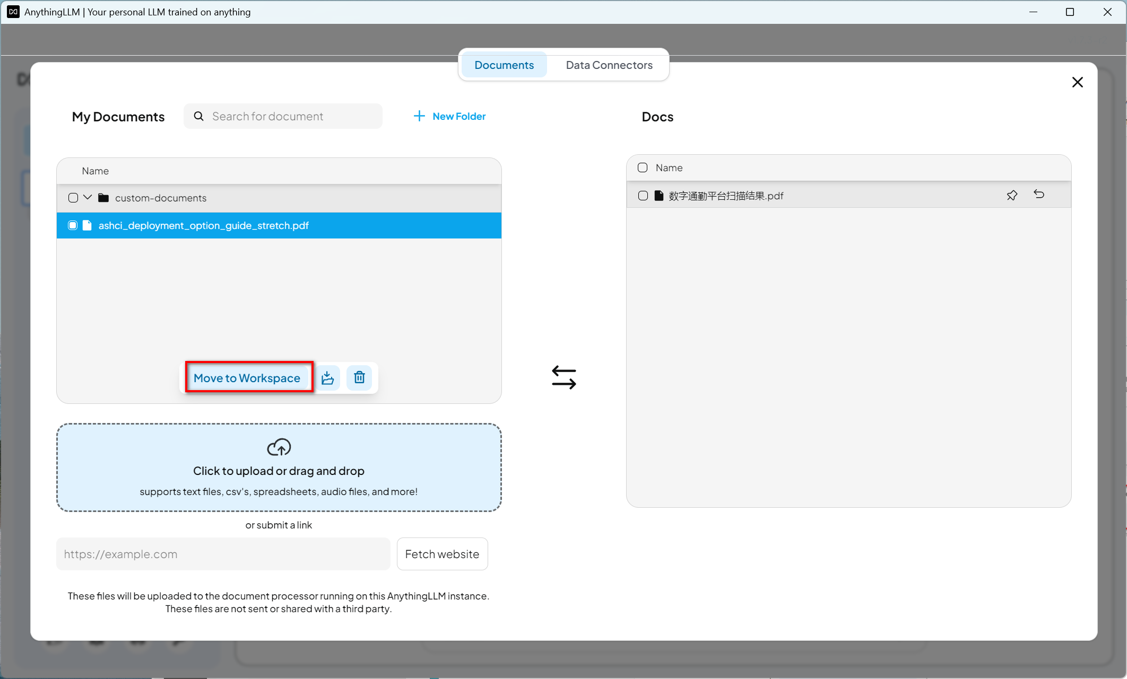Toggle checkbox for 数字通勤平台扫描结果.pdf
The height and width of the screenshot is (679, 1127).
pos(643,196)
